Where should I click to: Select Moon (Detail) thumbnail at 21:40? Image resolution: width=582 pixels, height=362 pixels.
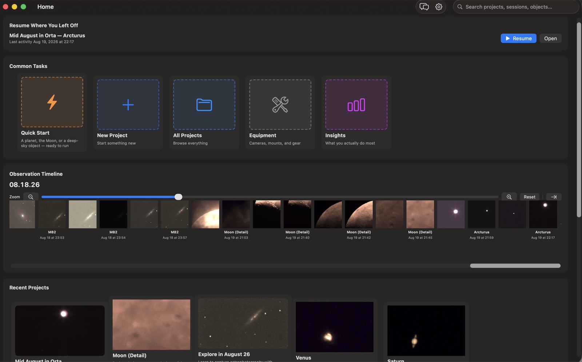298,214
